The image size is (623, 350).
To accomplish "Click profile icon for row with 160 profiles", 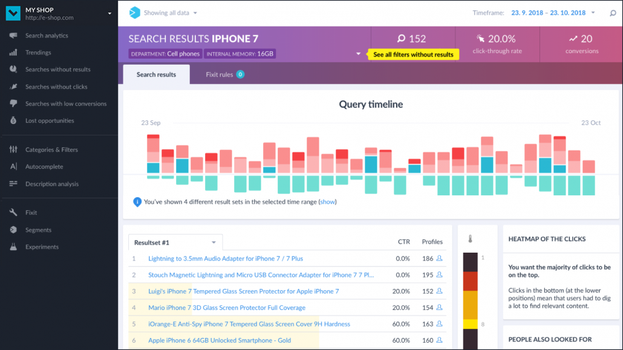I will [439, 340].
